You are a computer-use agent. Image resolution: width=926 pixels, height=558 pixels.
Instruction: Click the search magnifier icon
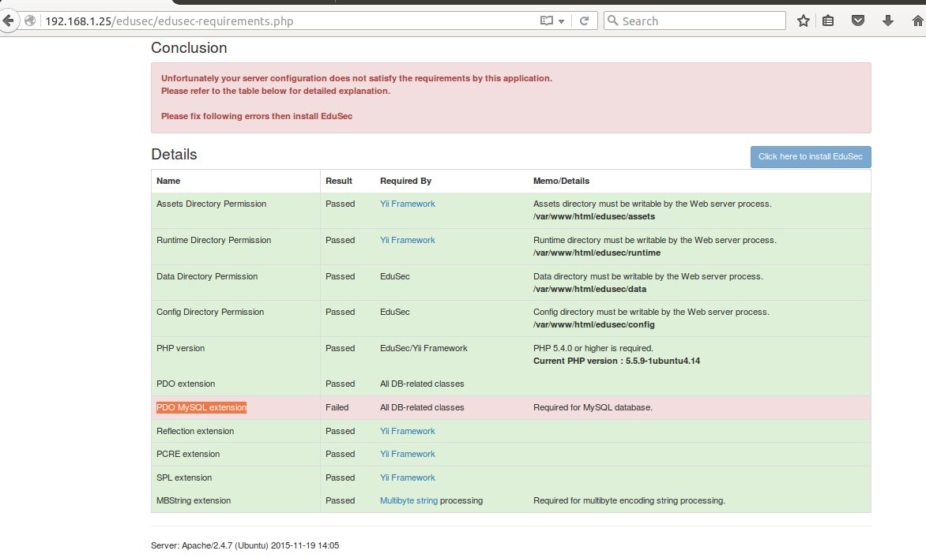tap(612, 21)
